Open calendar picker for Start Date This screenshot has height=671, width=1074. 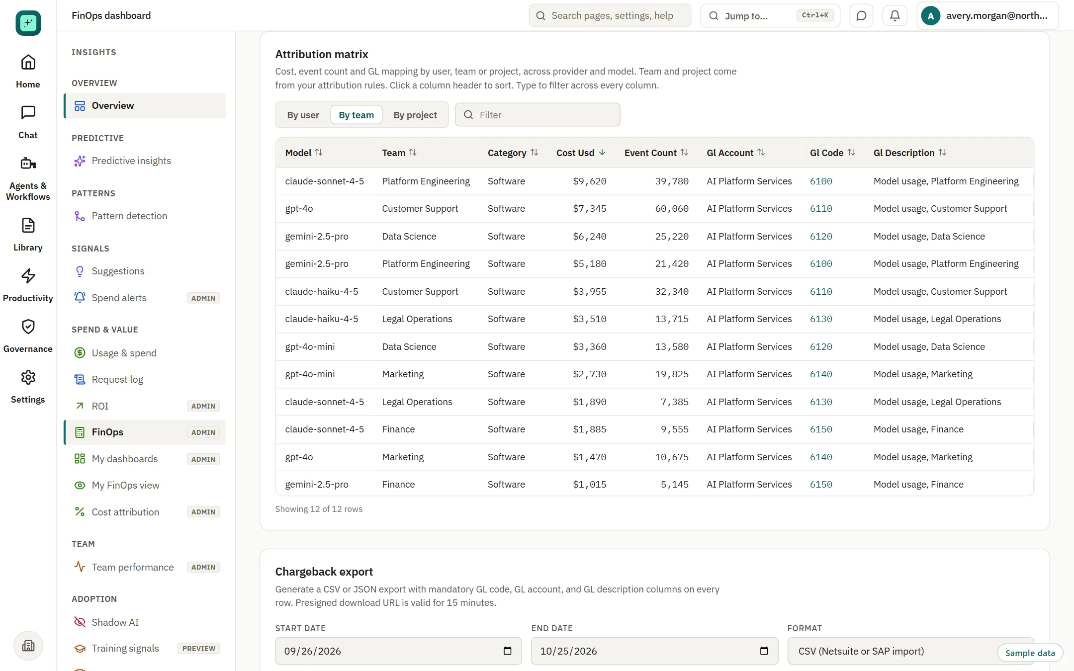[x=507, y=651]
